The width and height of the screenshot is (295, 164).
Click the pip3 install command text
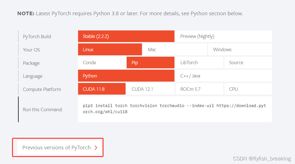pos(174,109)
